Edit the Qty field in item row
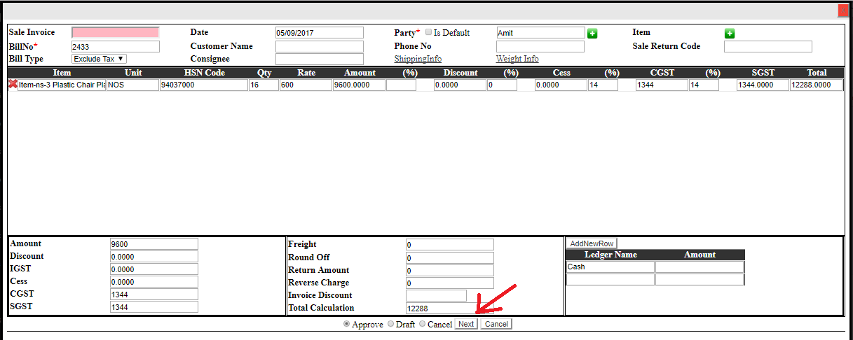 tap(264, 85)
